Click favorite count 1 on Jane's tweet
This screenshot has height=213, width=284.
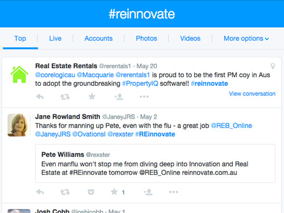click(x=123, y=193)
